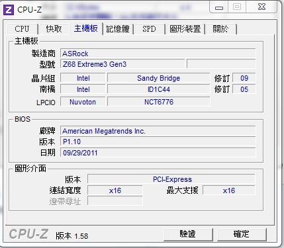Click the ID1C44 southbridge value
Screen dimensions: 284x248
pos(158,89)
